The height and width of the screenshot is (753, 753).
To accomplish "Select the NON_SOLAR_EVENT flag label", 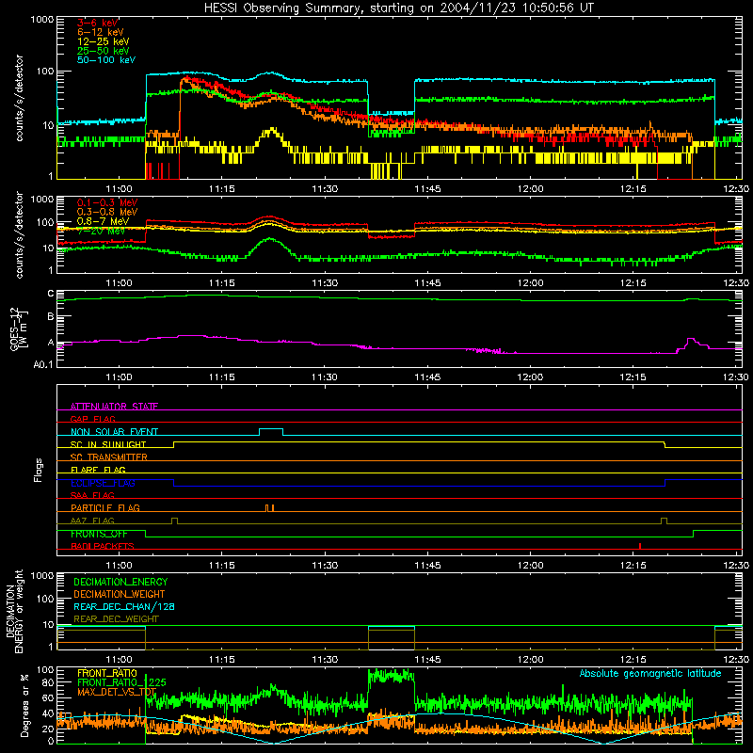I will coord(114,432).
